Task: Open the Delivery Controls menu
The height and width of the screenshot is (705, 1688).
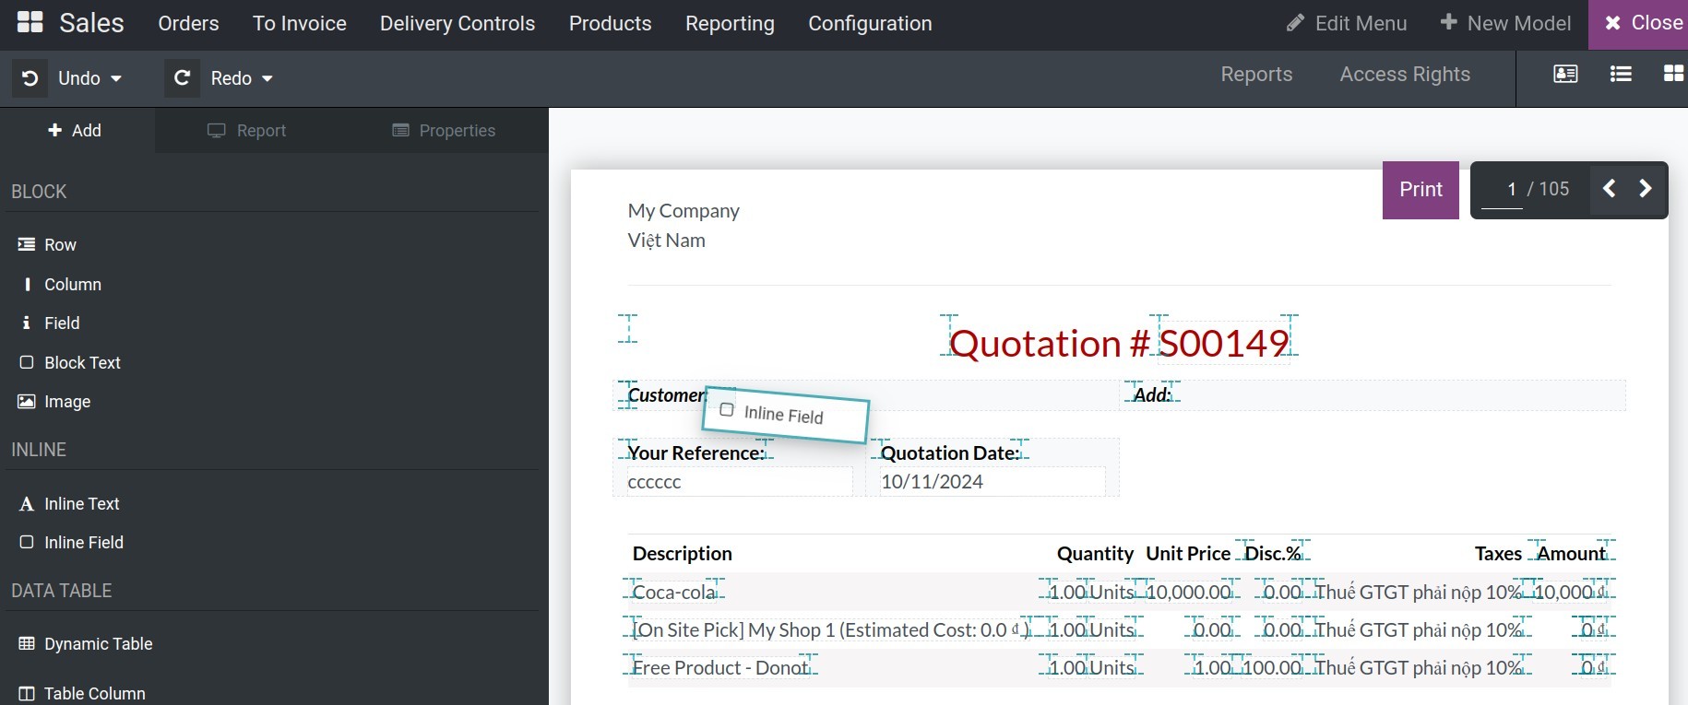Action: 458,24
